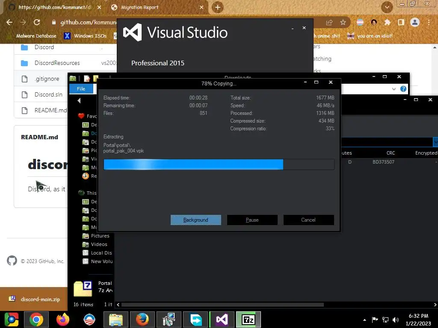Click the blue extraction progress bar
The height and width of the screenshot is (328, 438).
(219, 164)
